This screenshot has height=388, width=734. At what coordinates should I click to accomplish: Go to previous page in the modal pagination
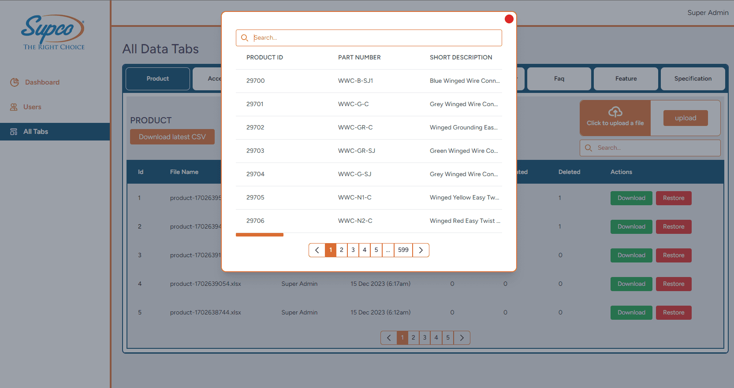click(x=317, y=250)
